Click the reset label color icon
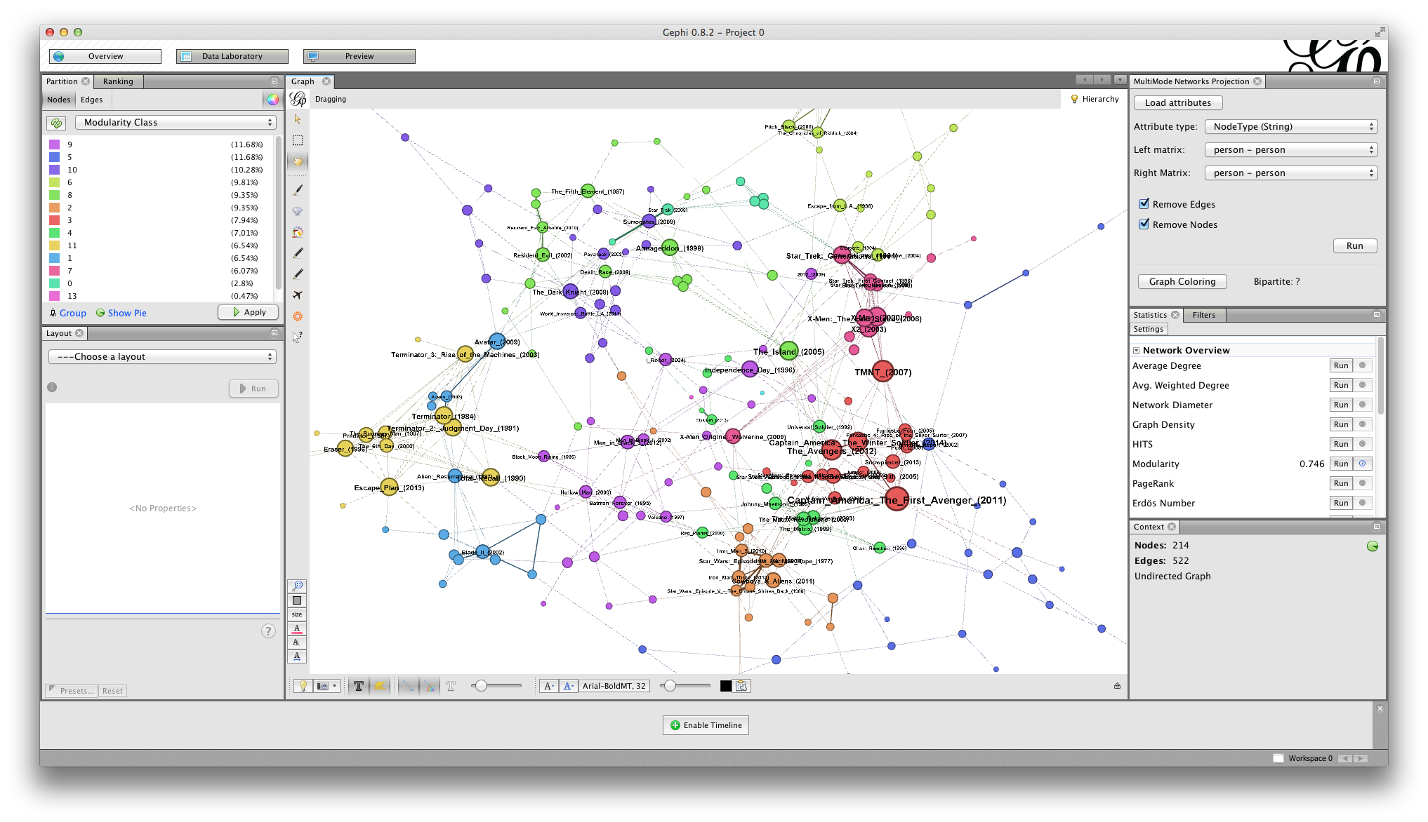The height and width of the screenshot is (822, 1428). (297, 628)
